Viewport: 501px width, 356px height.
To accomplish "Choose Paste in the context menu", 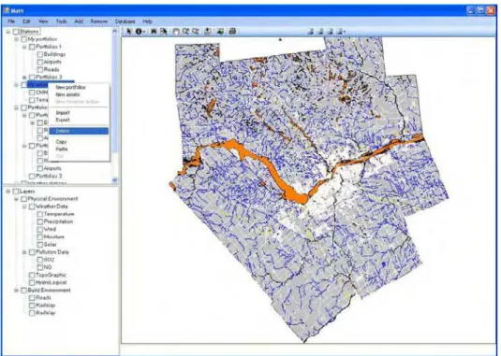I will (62, 150).
